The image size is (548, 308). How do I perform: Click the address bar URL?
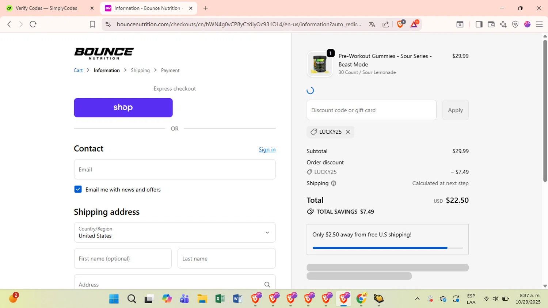pyautogui.click(x=239, y=24)
